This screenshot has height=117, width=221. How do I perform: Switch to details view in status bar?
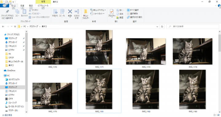[x=215, y=115]
